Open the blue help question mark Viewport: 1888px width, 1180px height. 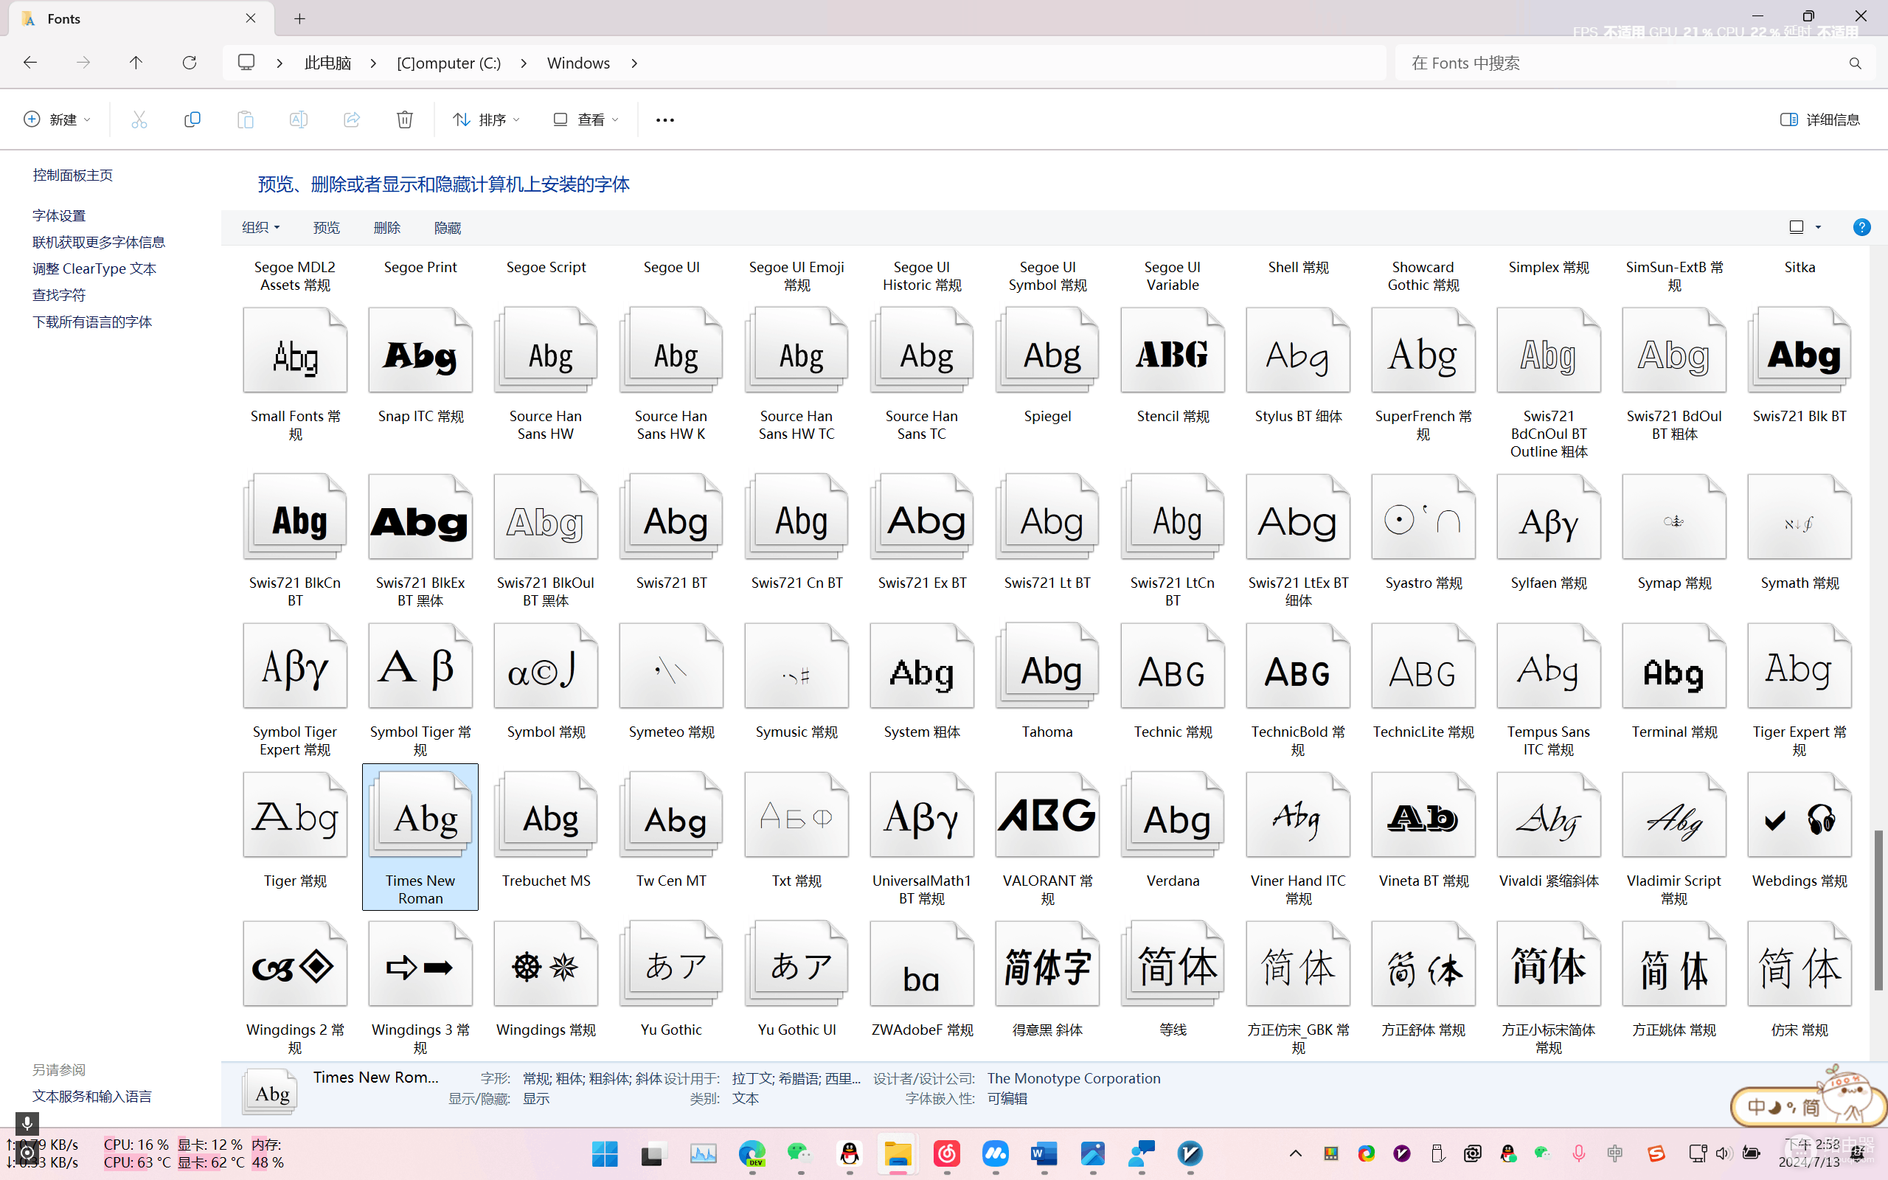pos(1861,227)
